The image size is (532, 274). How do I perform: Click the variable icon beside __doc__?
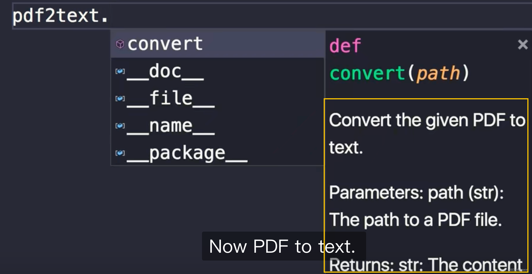click(x=120, y=71)
